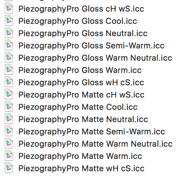Click the icon next to Matte Cool.icc
This screenshot has height=176, width=184.
pos(9,107)
